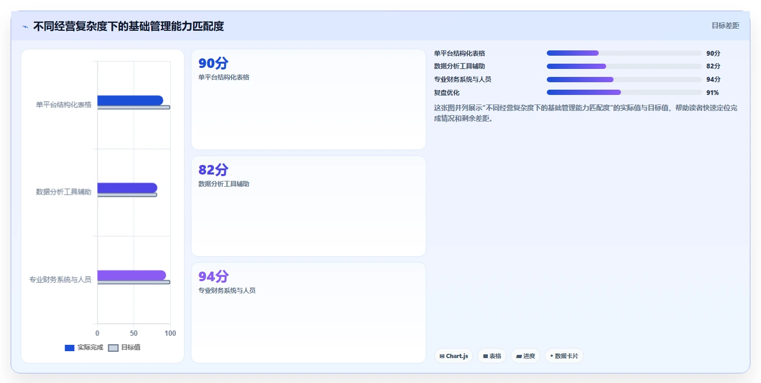Click the description paragraph under progress bars
The width and height of the screenshot is (761, 383).
(x=585, y=113)
